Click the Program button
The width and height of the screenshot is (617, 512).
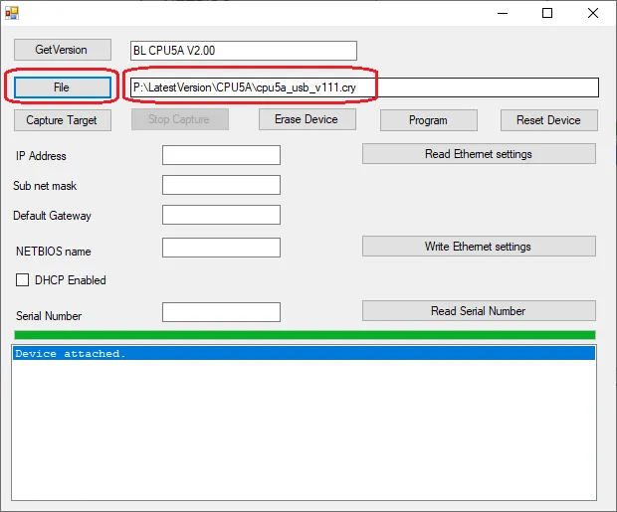[429, 120]
